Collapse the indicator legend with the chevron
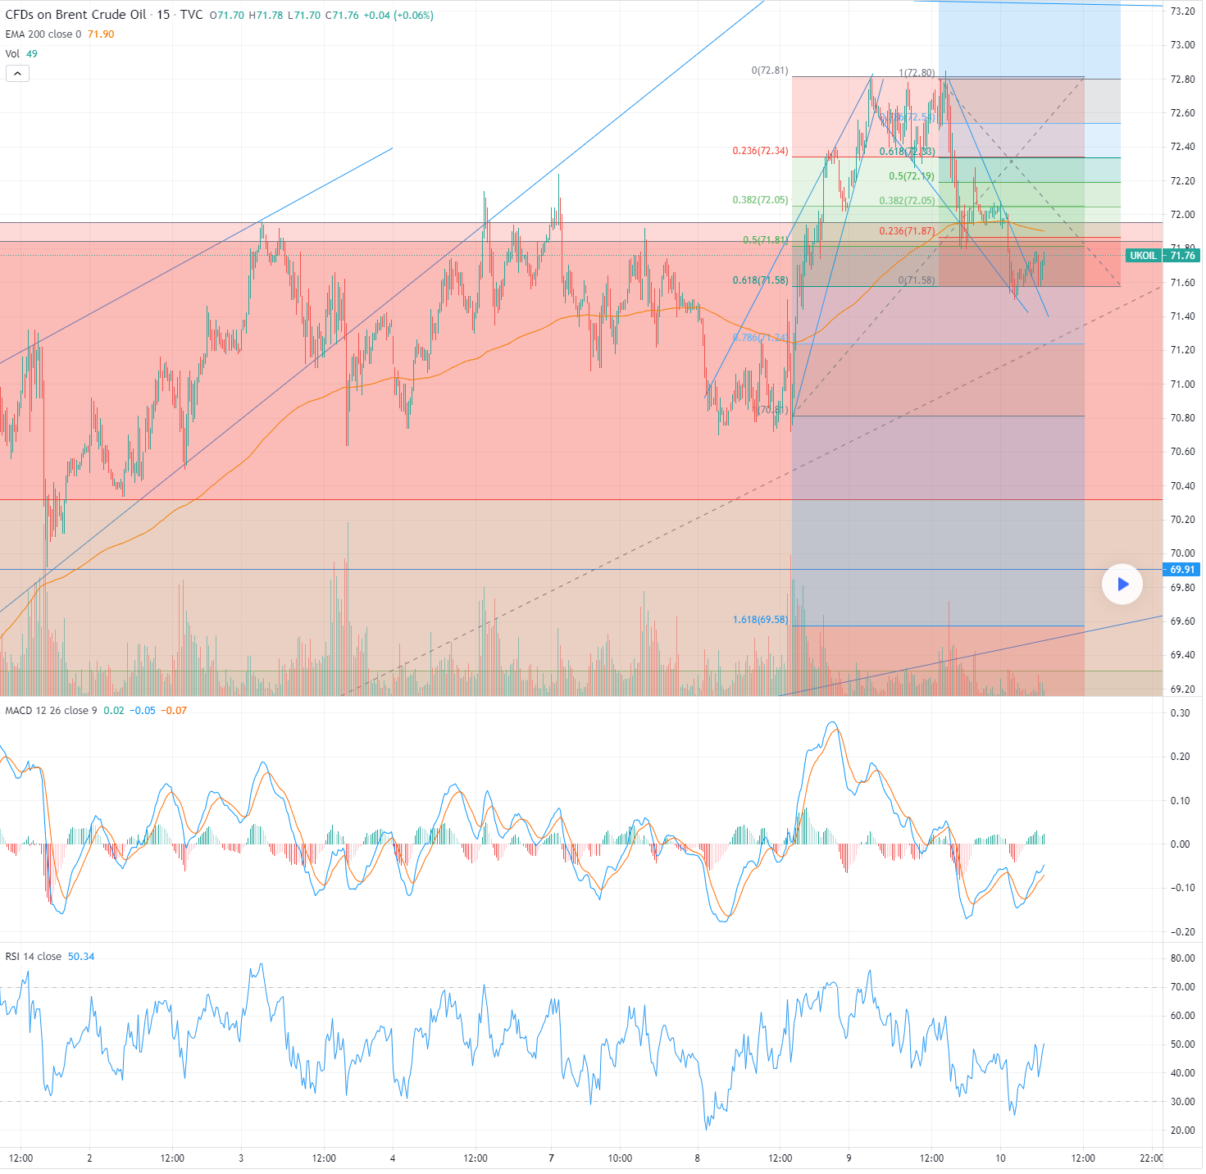This screenshot has width=1206, height=1174. click(17, 74)
